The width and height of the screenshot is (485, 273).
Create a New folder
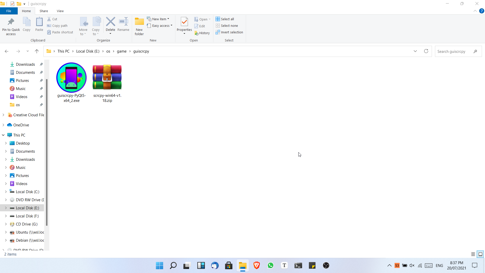pyautogui.click(x=139, y=26)
